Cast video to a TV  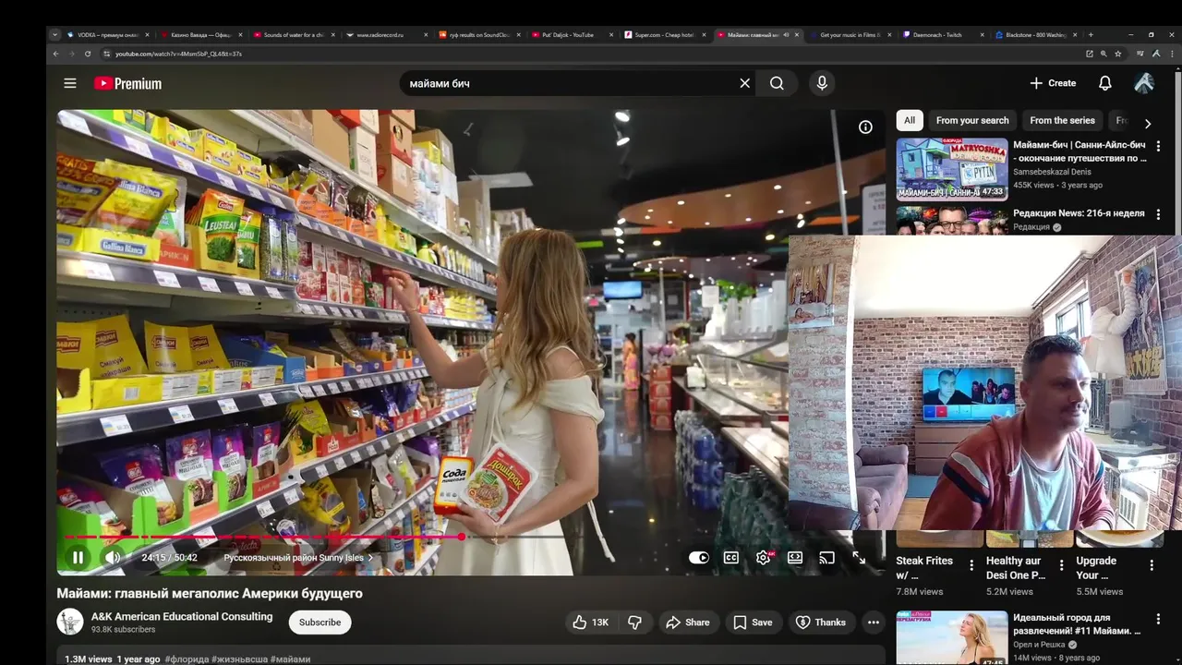point(826,557)
